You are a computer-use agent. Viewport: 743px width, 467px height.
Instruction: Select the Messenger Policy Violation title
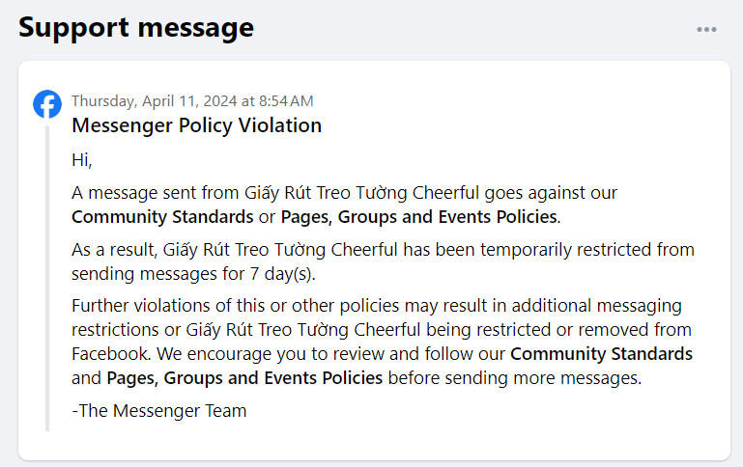pyautogui.click(x=197, y=125)
